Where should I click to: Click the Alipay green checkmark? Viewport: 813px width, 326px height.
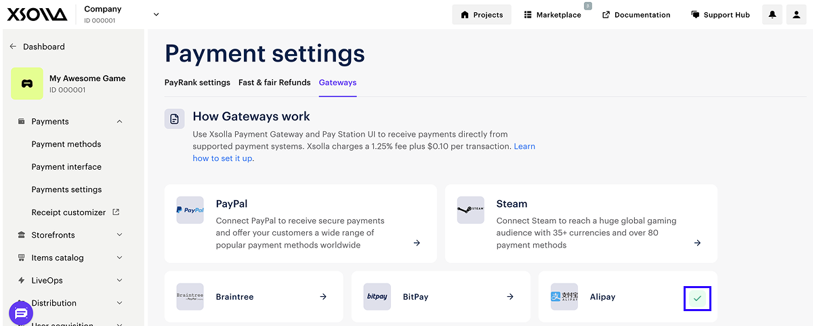coord(697,298)
